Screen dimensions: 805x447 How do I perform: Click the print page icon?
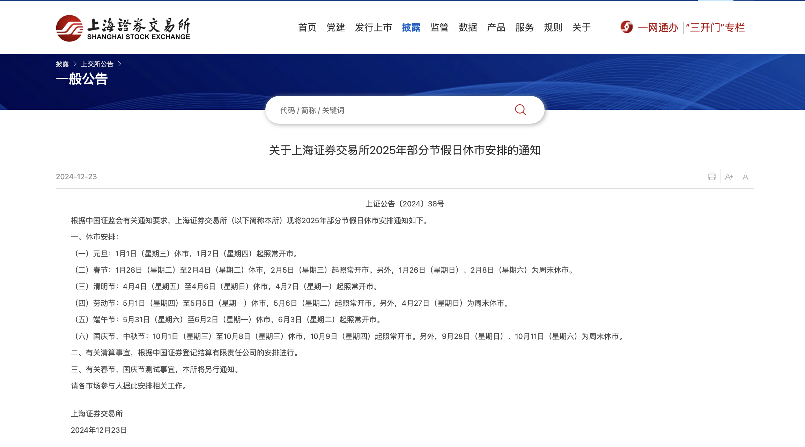click(x=712, y=176)
